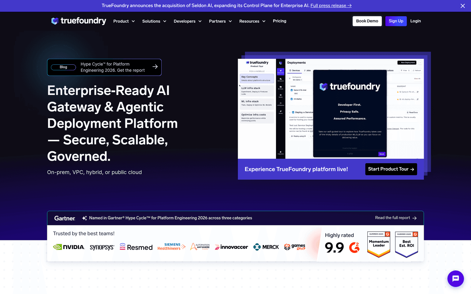The width and height of the screenshot is (471, 294).
Task: Select Key Concepts module in the tour
Action: [x=257, y=78]
